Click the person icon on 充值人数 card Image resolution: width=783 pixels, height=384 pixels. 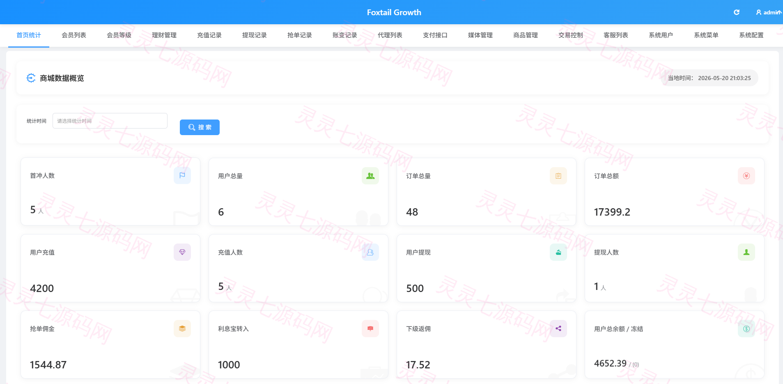coord(370,252)
